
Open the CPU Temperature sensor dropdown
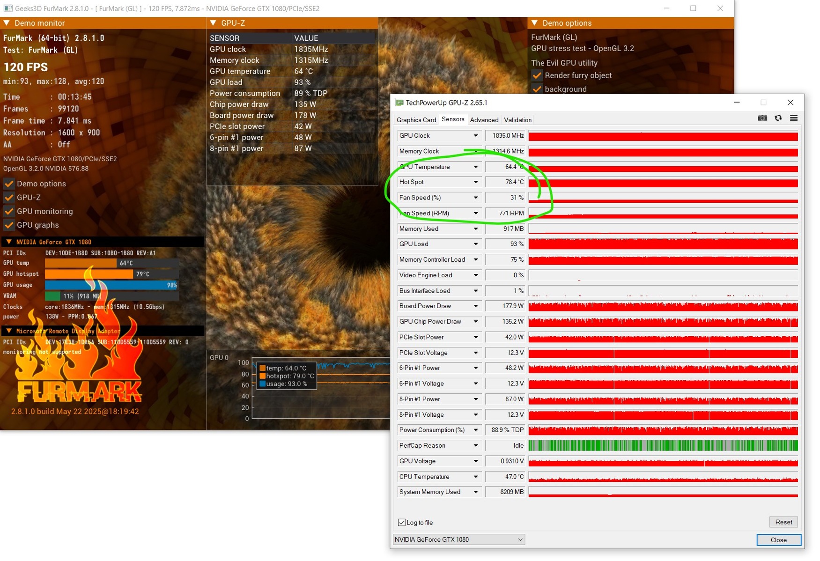pos(476,477)
